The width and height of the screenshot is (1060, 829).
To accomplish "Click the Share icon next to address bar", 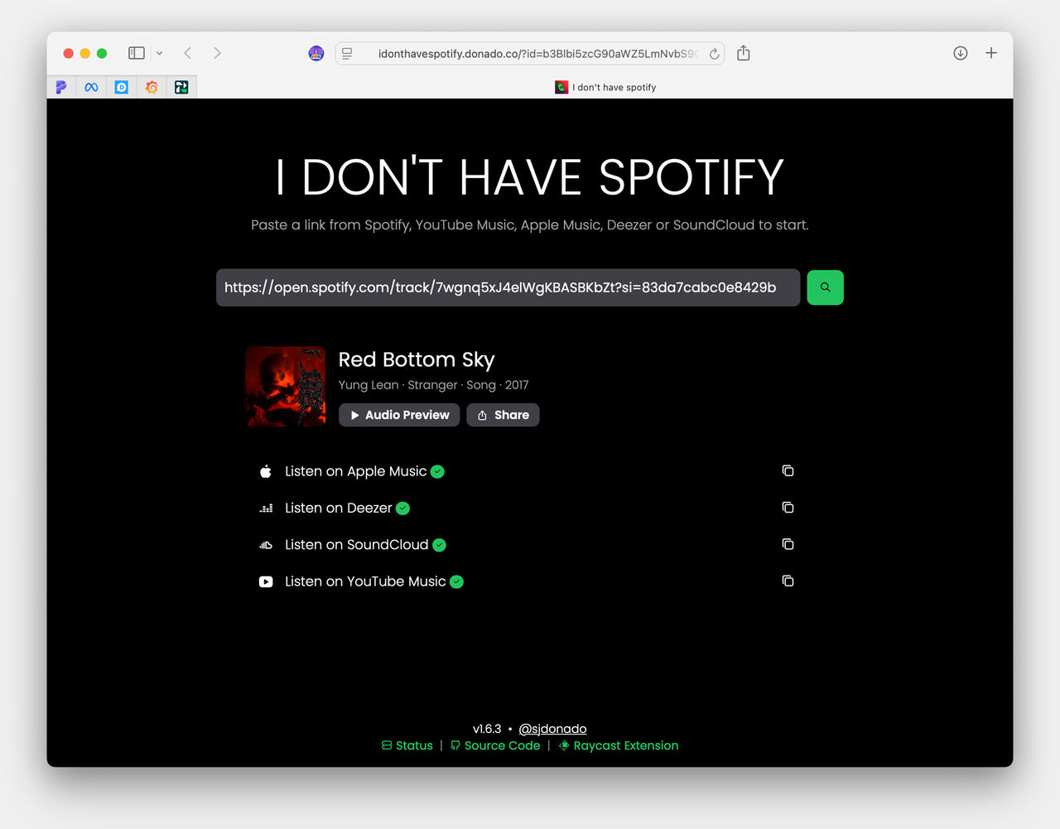I will point(743,52).
